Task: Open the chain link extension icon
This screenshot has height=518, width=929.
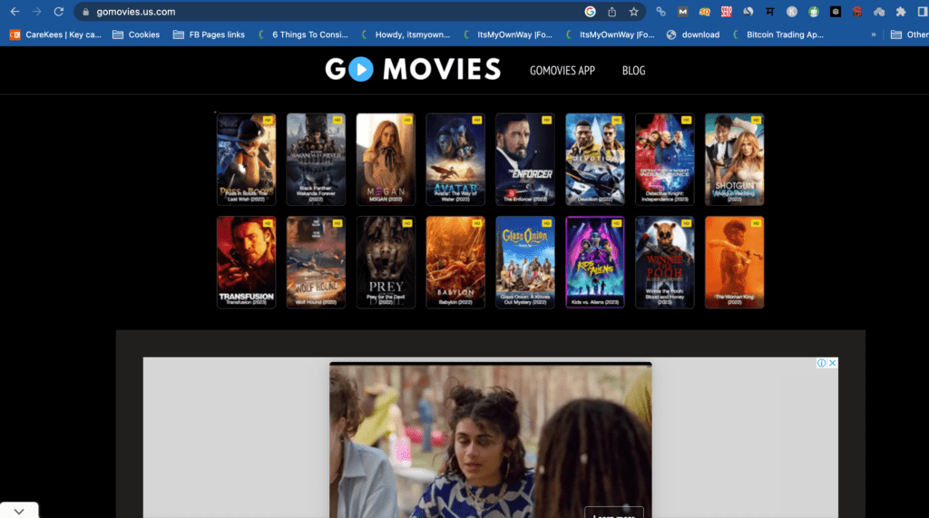Action: pos(660,11)
